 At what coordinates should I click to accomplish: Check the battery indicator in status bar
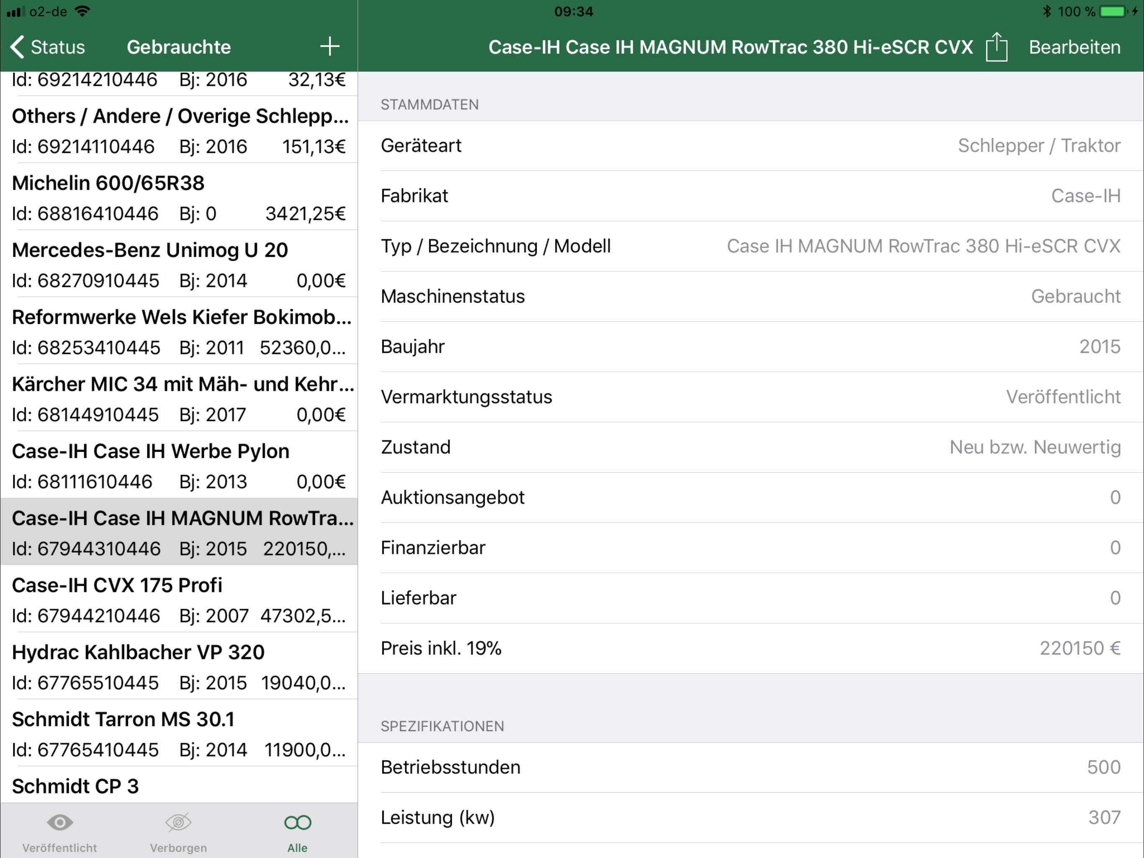point(1113,11)
